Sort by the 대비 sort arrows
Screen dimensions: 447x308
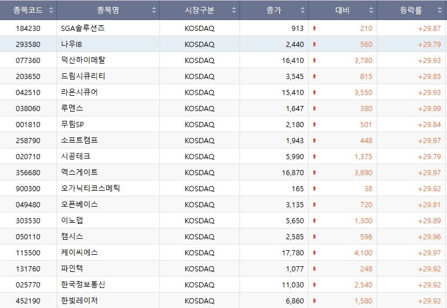371,10
